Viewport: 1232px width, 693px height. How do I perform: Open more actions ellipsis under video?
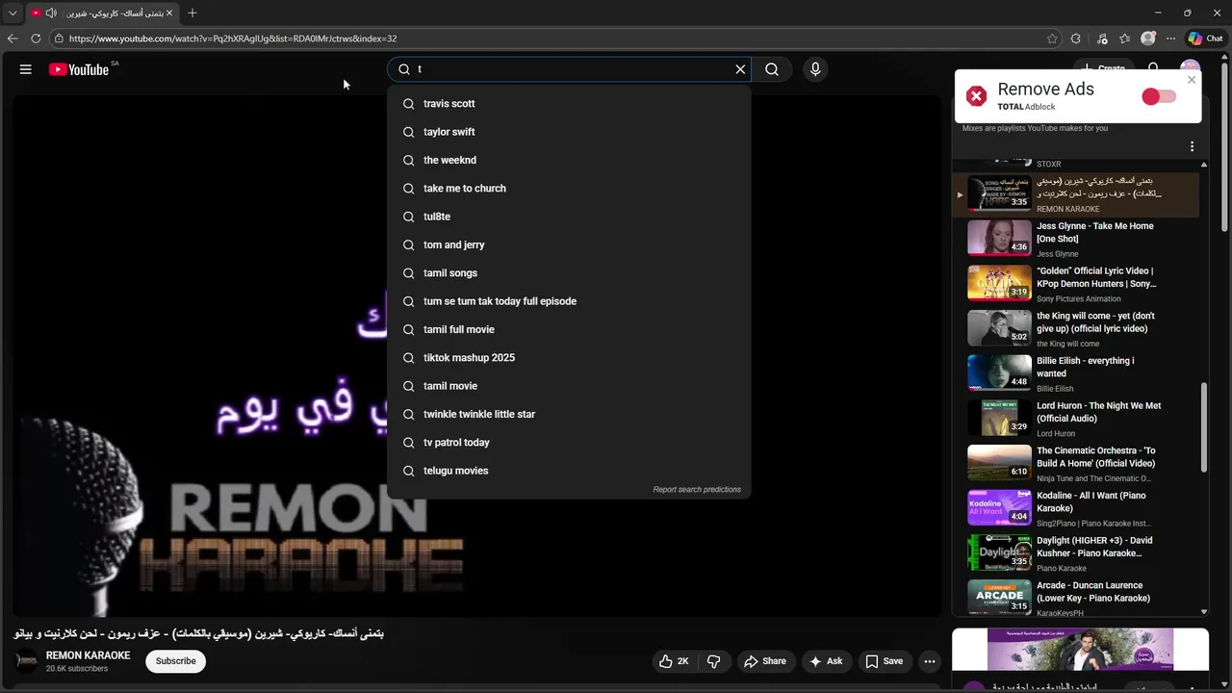[x=929, y=661]
